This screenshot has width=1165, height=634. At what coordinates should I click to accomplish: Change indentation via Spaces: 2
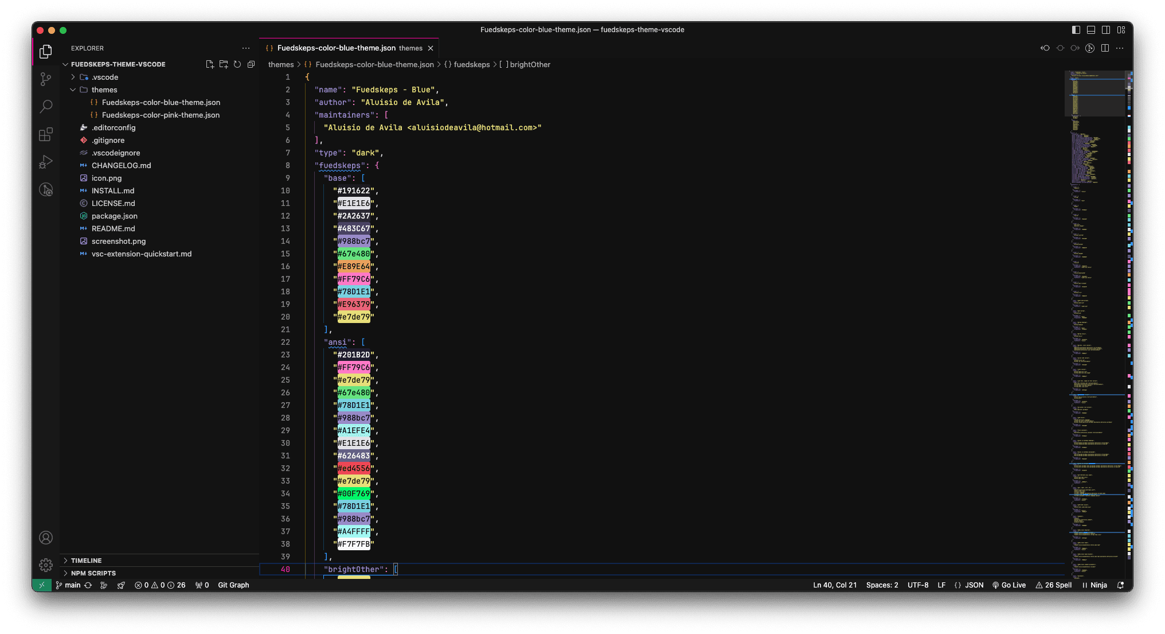click(882, 585)
